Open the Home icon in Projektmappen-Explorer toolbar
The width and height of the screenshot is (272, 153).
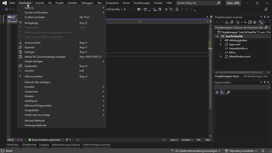point(227,23)
